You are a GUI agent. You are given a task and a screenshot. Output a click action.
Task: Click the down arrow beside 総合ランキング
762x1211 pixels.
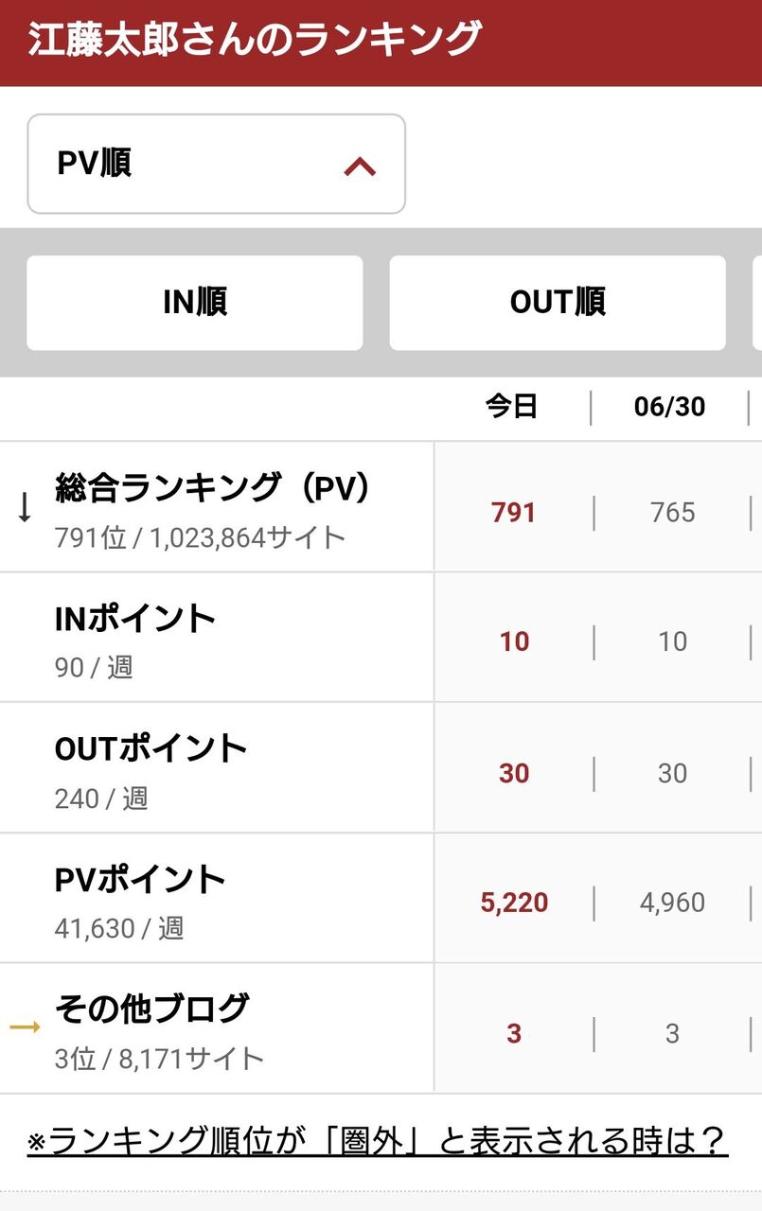tap(25, 508)
